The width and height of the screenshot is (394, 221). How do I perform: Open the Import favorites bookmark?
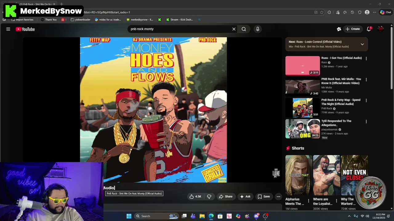point(22,20)
